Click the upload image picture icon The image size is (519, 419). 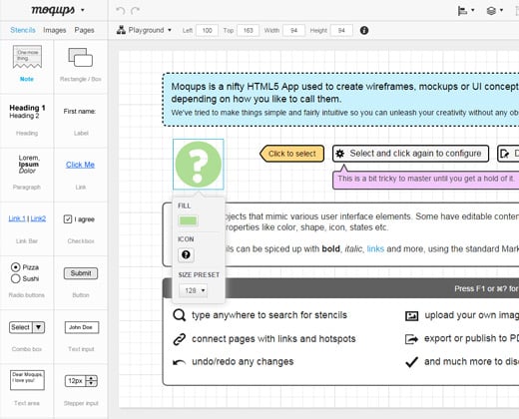(411, 315)
